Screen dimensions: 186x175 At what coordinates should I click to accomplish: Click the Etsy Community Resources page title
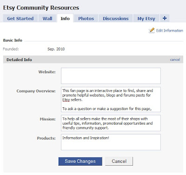pyautogui.click(x=41, y=8)
